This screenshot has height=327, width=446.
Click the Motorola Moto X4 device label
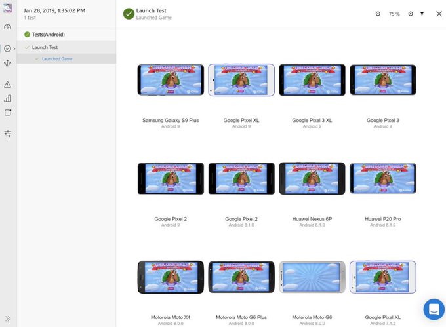click(171, 317)
